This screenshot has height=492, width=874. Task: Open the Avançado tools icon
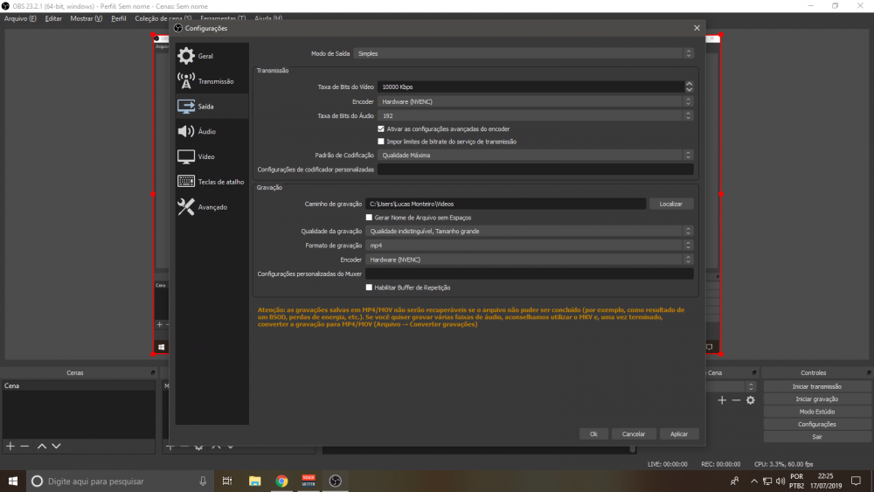click(x=186, y=207)
